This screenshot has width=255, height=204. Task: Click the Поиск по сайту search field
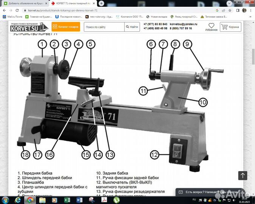pyautogui.click(x=104, y=27)
